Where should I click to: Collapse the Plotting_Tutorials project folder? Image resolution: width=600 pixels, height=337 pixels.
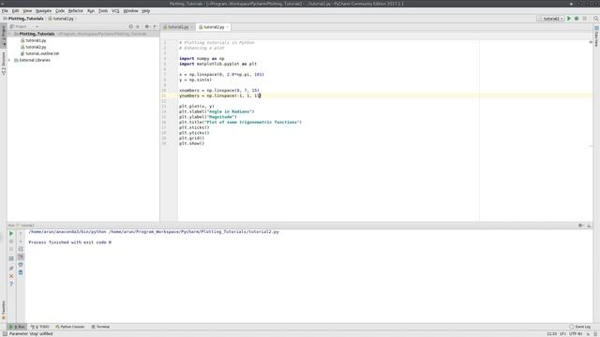[x=10, y=34]
